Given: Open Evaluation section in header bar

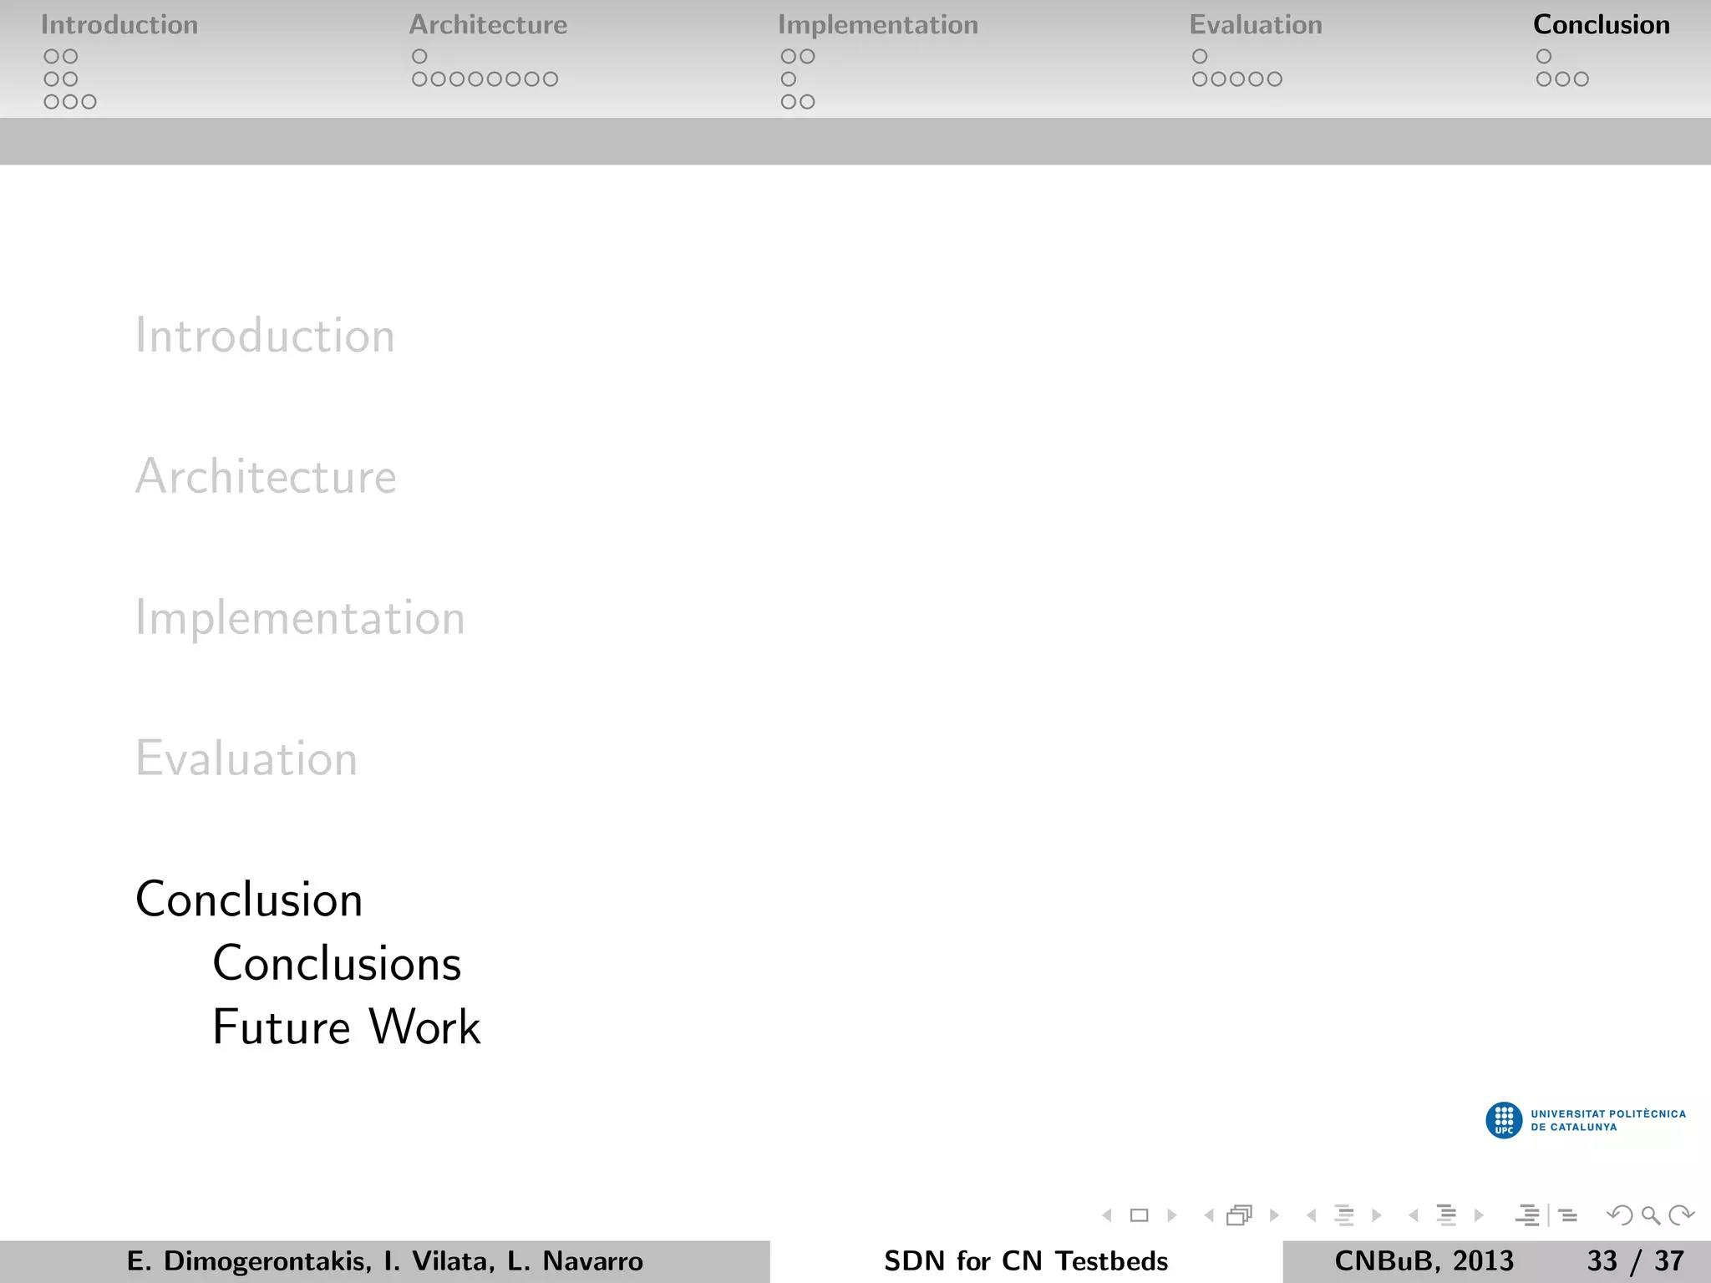Looking at the screenshot, I should click(x=1256, y=25).
